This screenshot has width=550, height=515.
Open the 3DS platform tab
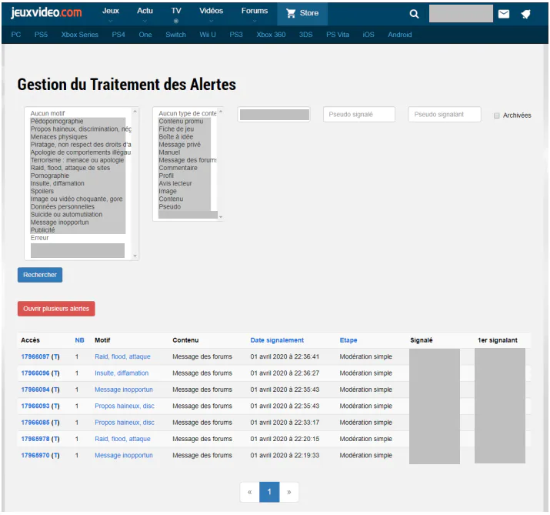tap(305, 35)
